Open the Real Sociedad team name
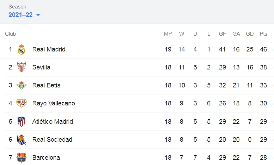The width and height of the screenshot is (274, 165). (52, 140)
